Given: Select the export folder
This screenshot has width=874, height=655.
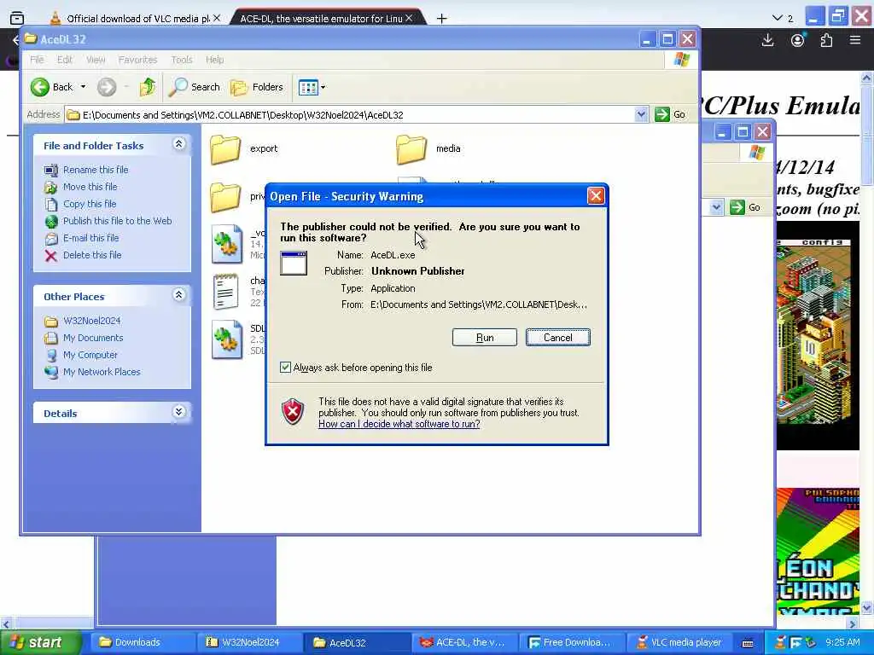Looking at the screenshot, I should coord(225,149).
